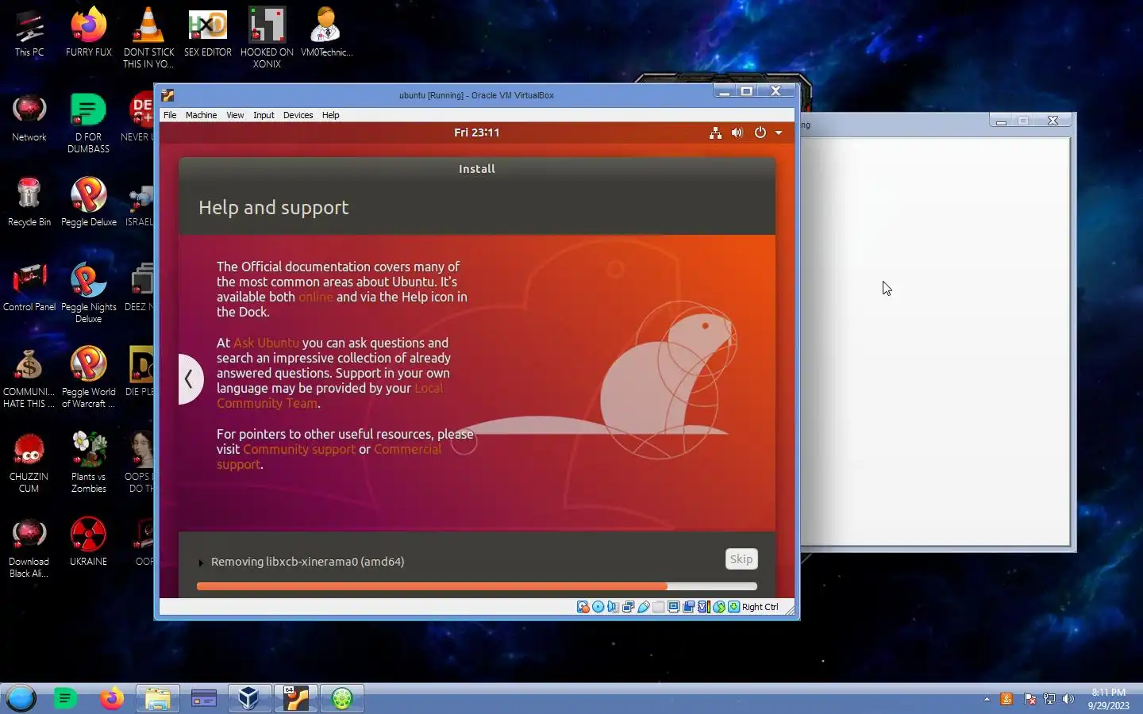1143x714 pixels.
Task: Click the Ubuntu network icon in top bar
Action: [715, 132]
